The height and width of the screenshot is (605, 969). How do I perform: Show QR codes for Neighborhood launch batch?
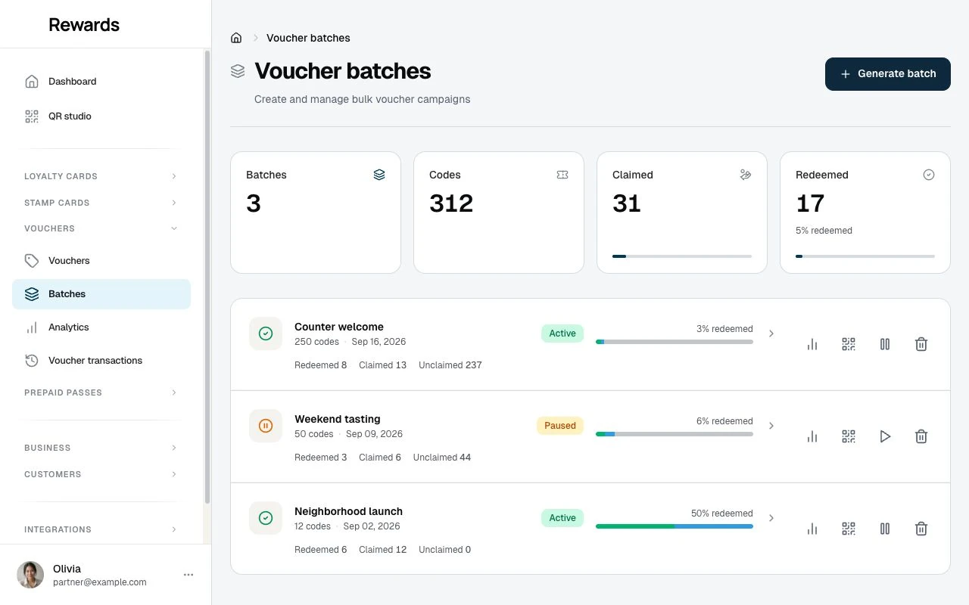[x=849, y=529]
